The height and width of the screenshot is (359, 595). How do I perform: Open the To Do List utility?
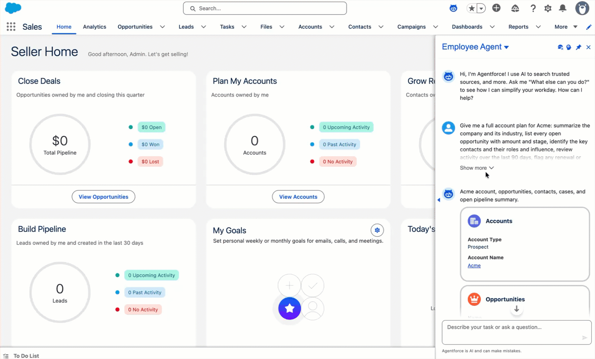[x=21, y=356]
